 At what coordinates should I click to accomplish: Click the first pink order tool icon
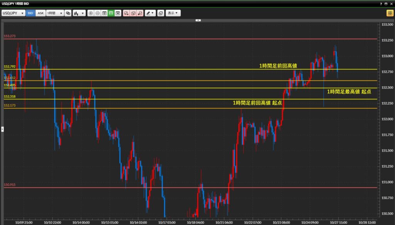click(126, 13)
